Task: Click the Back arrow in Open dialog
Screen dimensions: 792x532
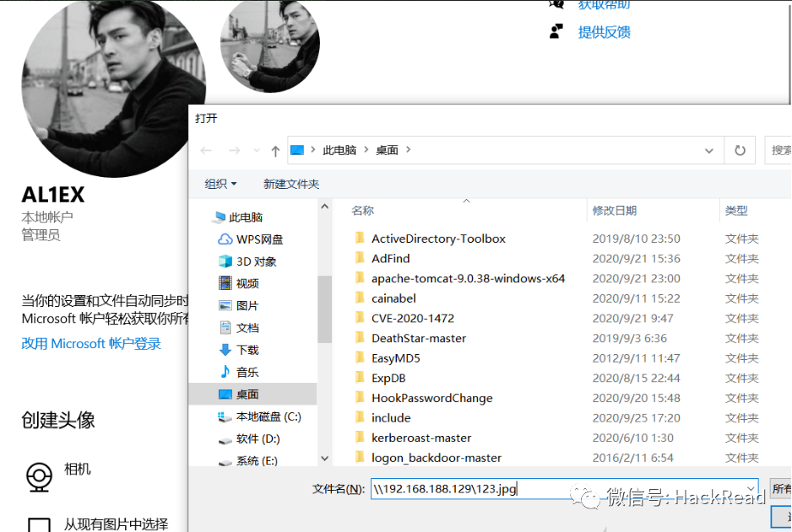Action: tap(206, 150)
